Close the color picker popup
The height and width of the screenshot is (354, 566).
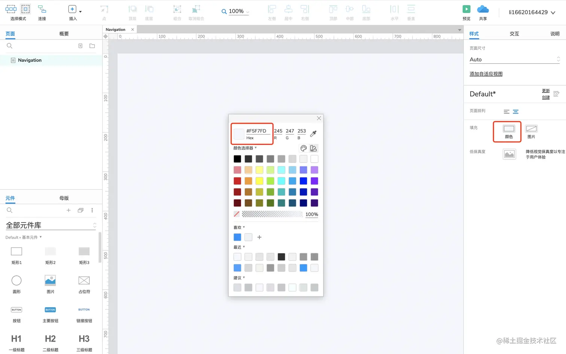coord(319,118)
